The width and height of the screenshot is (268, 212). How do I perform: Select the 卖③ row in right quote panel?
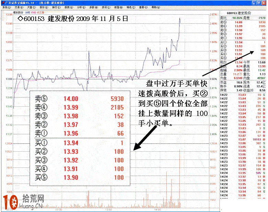[243, 30]
